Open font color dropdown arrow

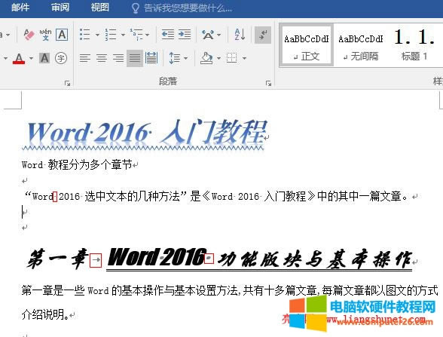pyautogui.click(x=31, y=59)
